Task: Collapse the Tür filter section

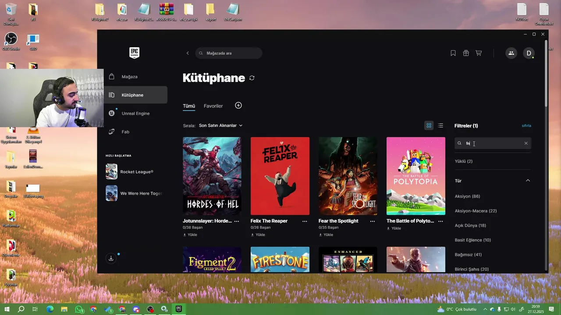Action: click(x=528, y=181)
